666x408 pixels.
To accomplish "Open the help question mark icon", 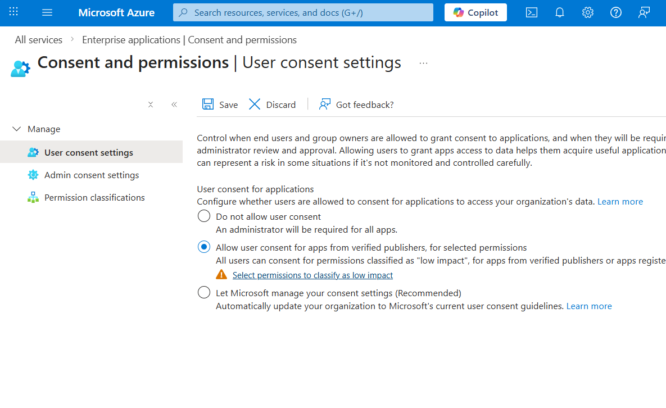I will pos(615,12).
